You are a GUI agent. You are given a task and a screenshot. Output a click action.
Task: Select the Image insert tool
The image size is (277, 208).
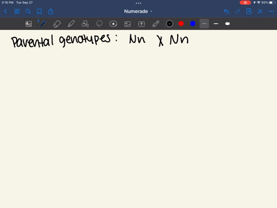pyautogui.click(x=128, y=24)
